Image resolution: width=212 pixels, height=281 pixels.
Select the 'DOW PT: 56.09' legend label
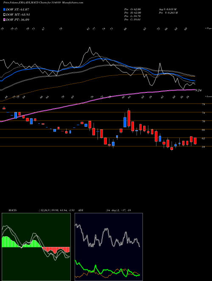[18, 20]
